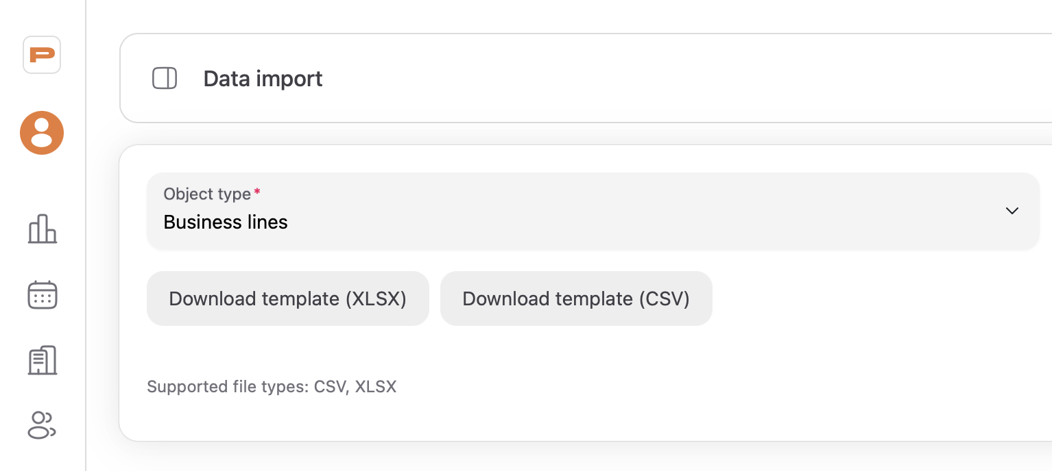Click the Supported file types CSV, XLSX text
This screenshot has width=1052, height=471.
coord(272,387)
